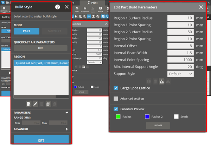211x147 pixels.
Task: Copy the region build style with the clipboard icon
Action: pos(48,104)
